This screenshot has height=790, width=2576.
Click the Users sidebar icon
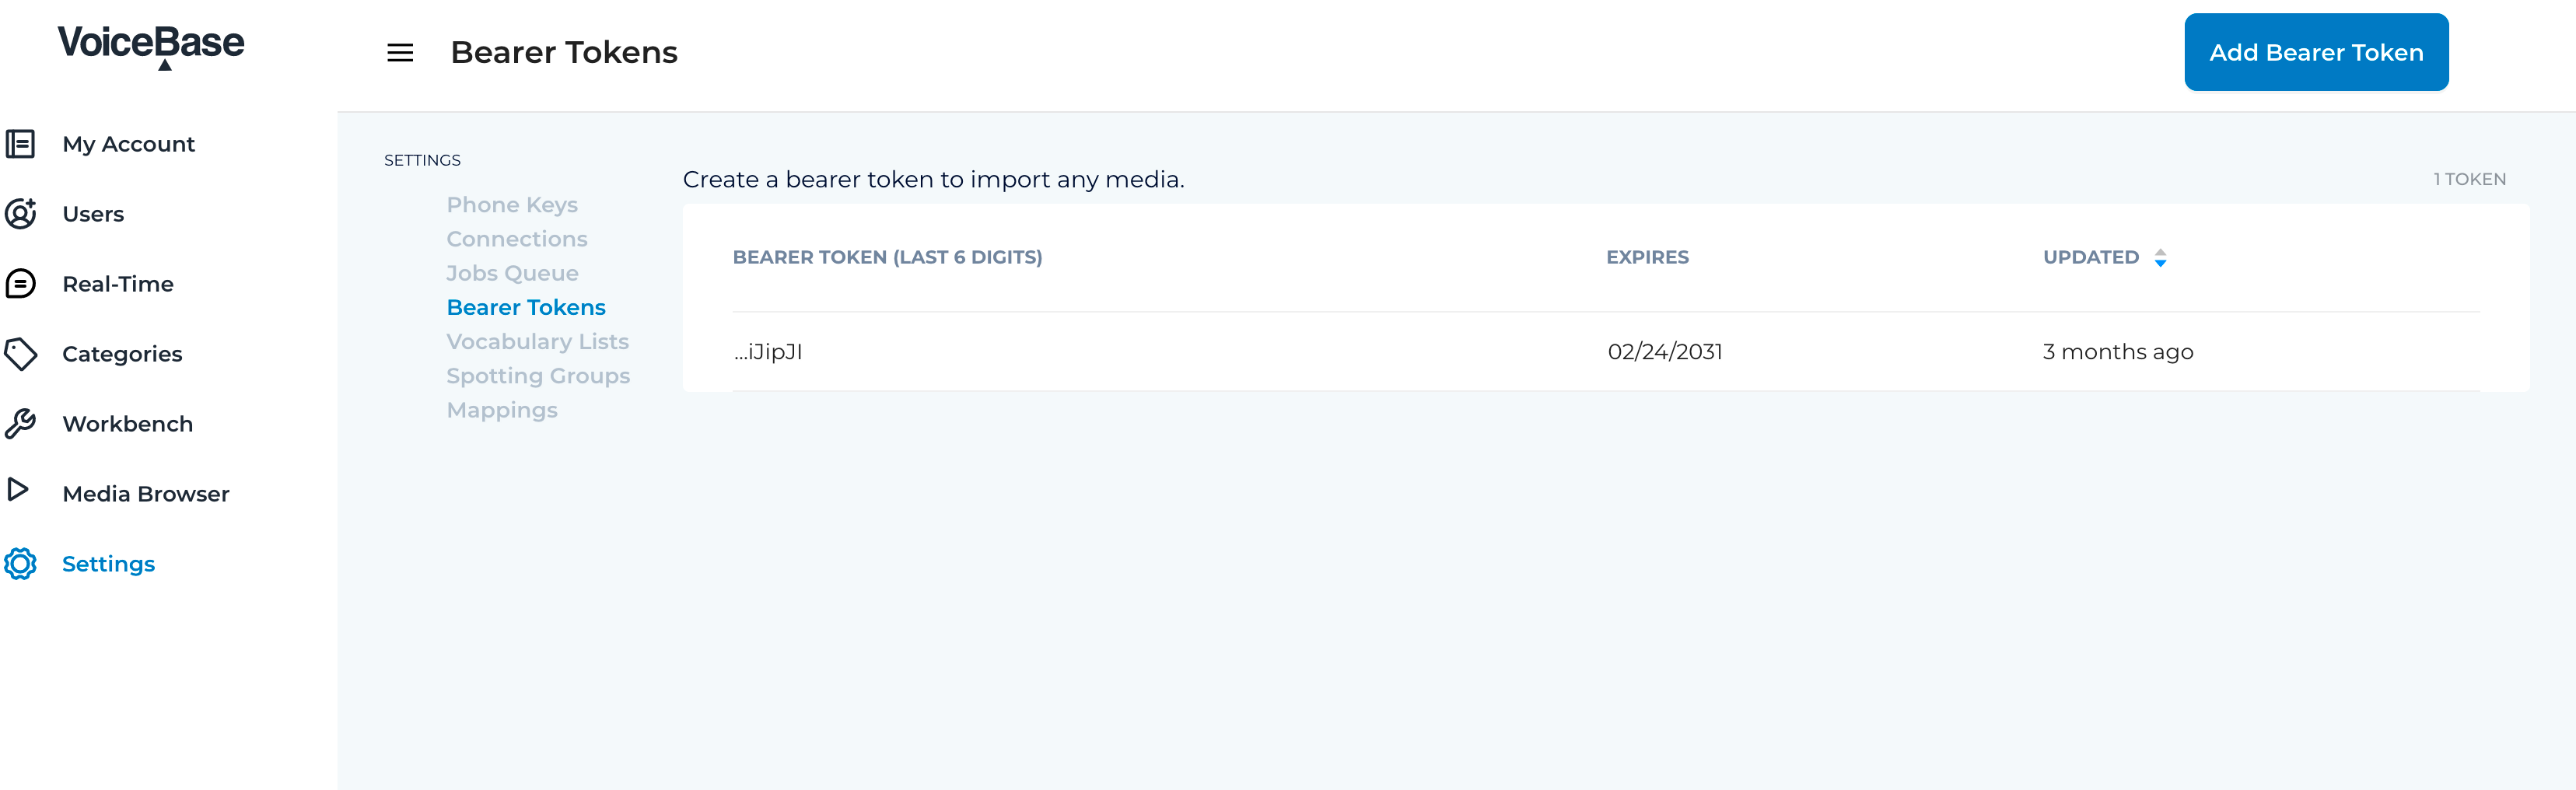coord(20,214)
